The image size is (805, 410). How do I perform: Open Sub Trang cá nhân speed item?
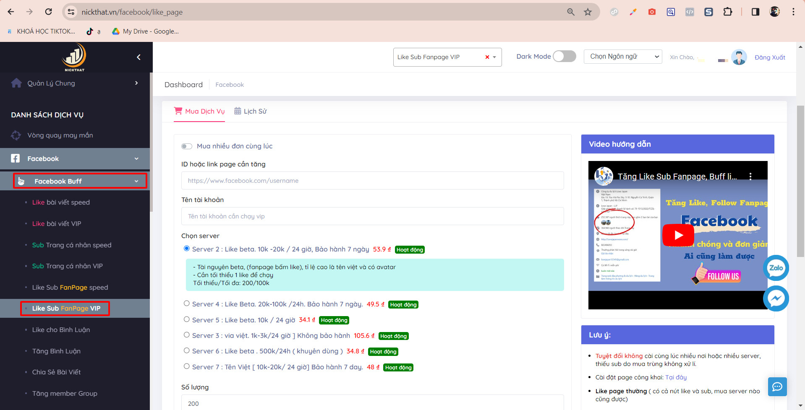click(x=72, y=245)
